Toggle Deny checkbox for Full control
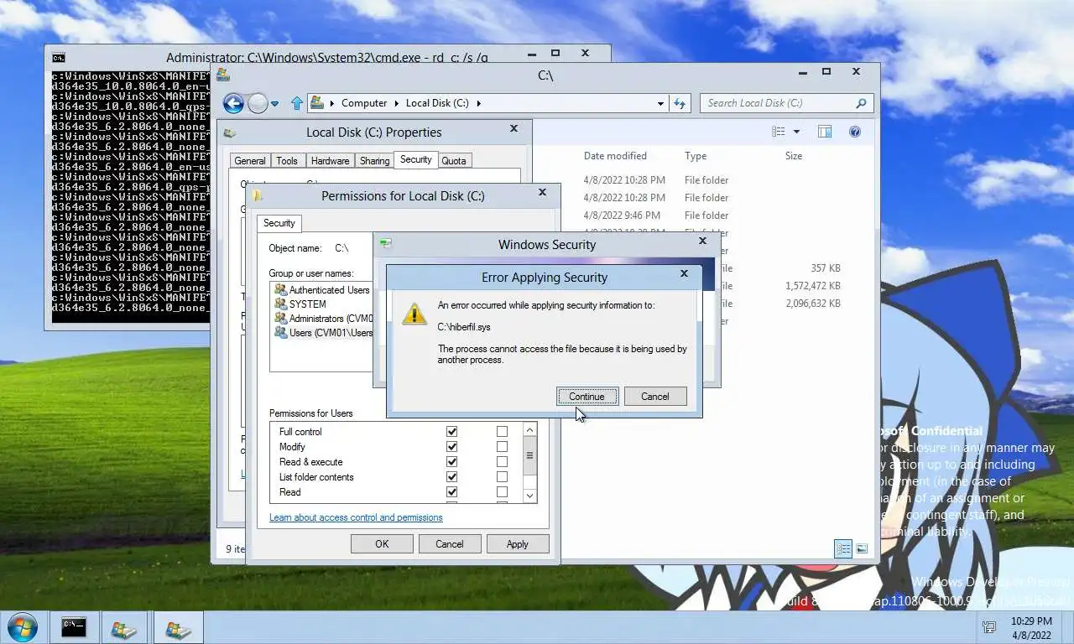 coord(502,432)
